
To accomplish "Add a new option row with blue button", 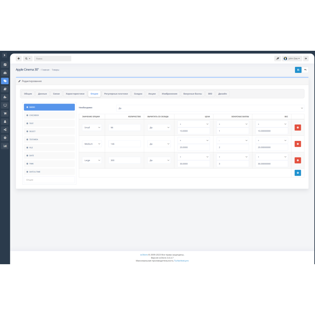I will pos(298,172).
